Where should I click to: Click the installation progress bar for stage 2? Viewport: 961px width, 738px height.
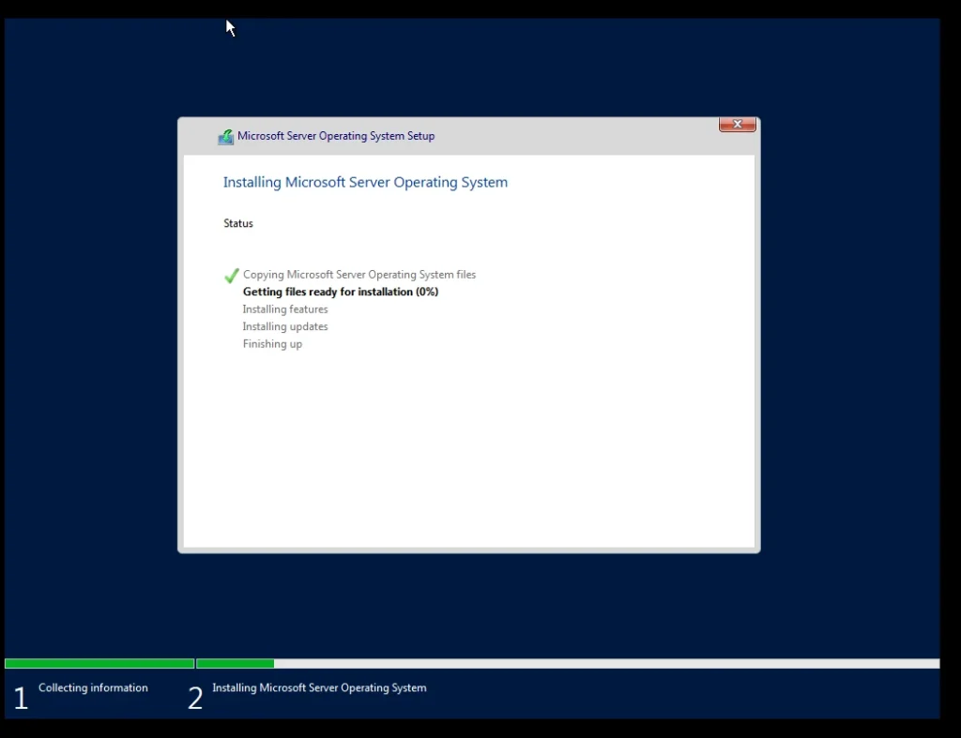(568, 663)
